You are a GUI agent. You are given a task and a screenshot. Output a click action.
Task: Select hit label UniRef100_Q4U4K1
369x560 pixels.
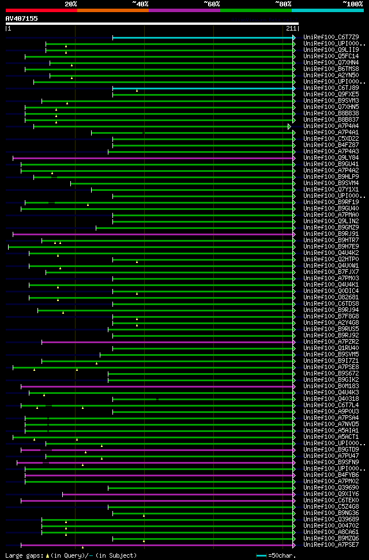click(331, 285)
